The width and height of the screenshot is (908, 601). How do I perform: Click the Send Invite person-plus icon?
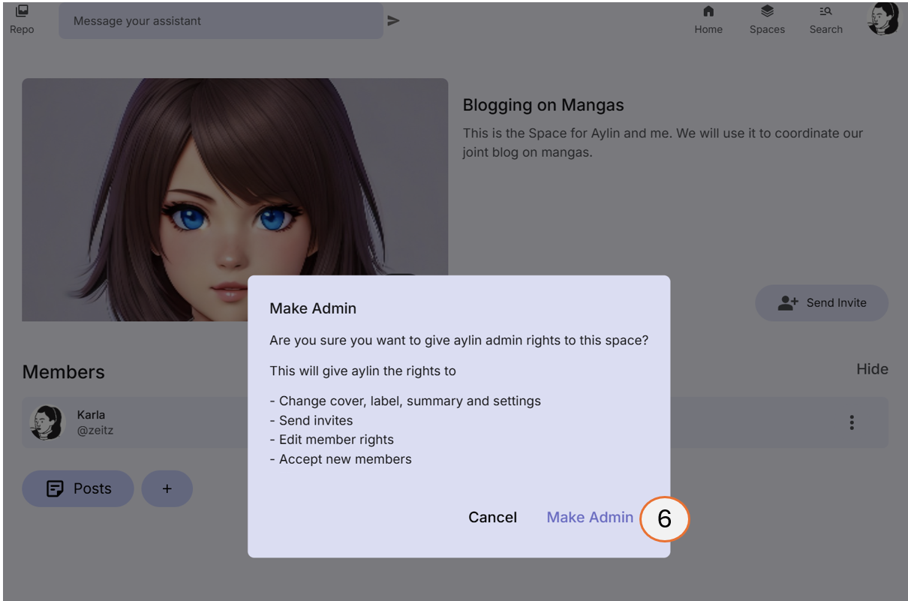click(x=786, y=302)
